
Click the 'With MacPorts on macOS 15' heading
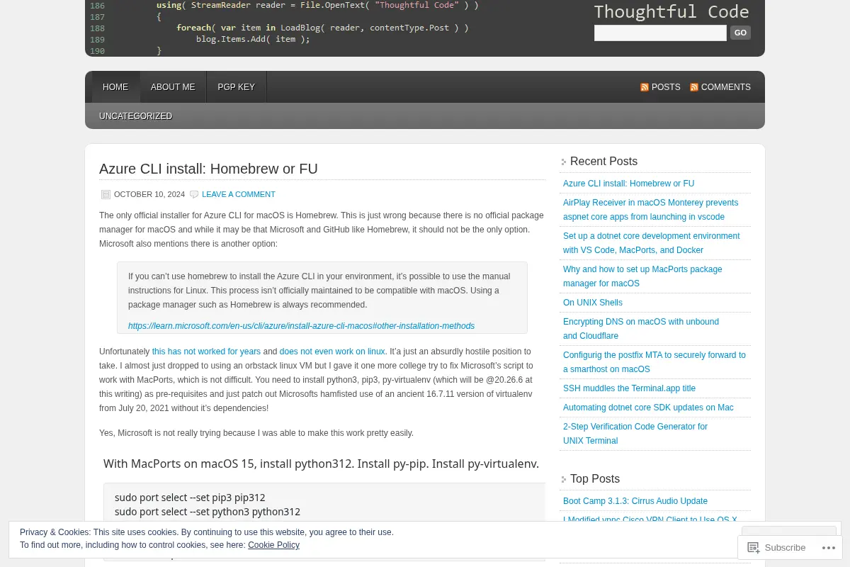click(x=321, y=464)
